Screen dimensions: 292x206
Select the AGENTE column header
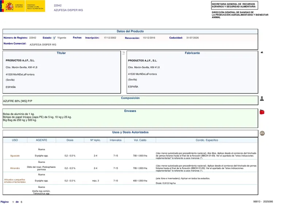click(42, 140)
